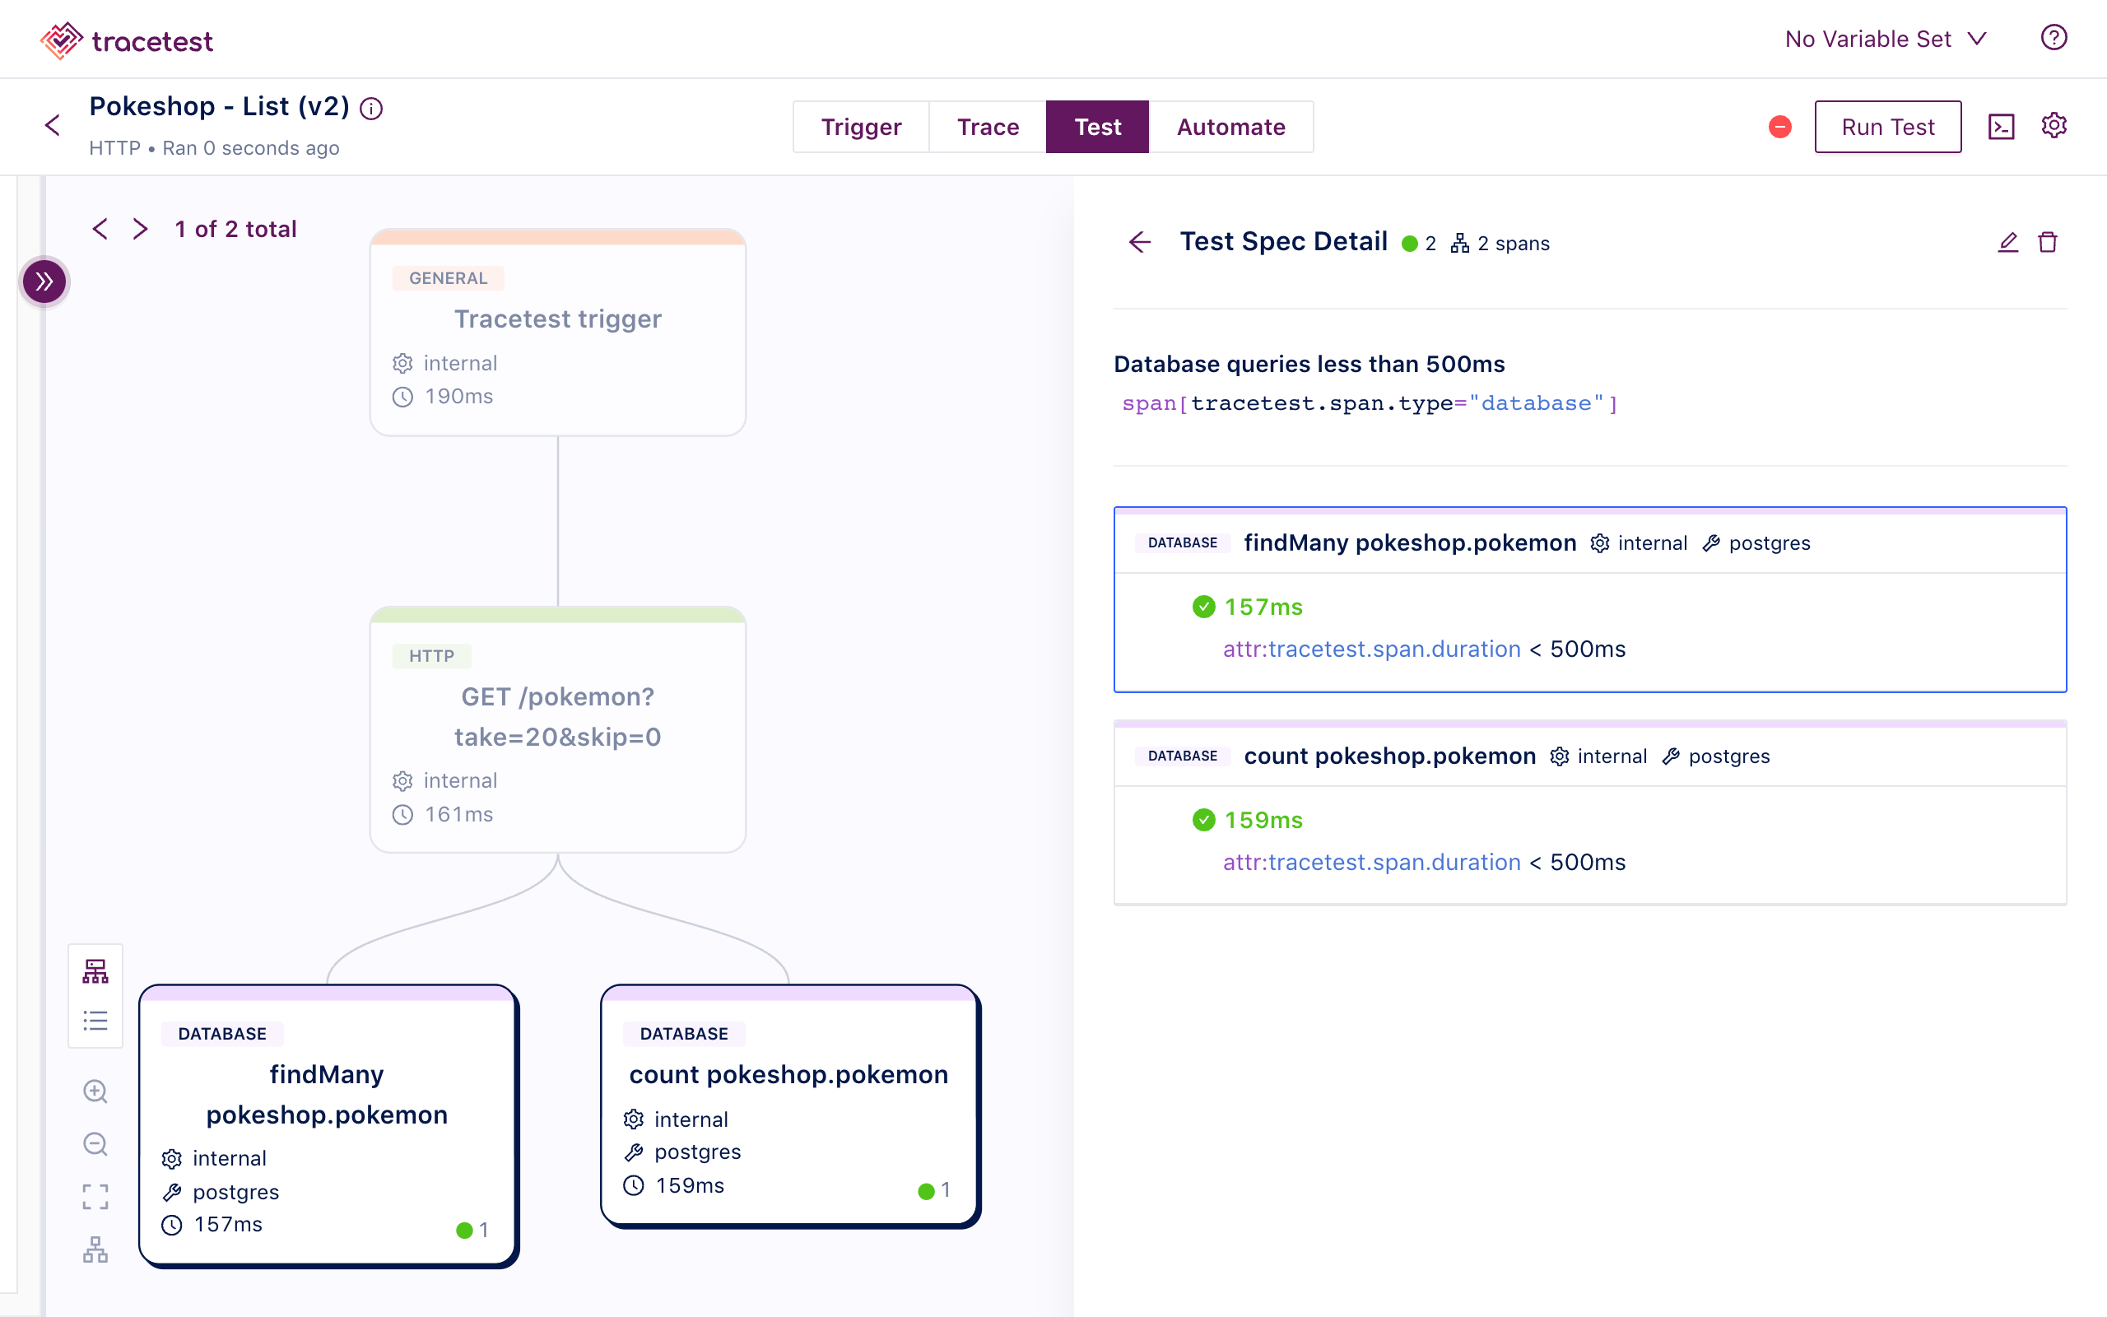The image size is (2107, 1317).
Task: Switch to the Automate tab
Action: [1230, 127]
